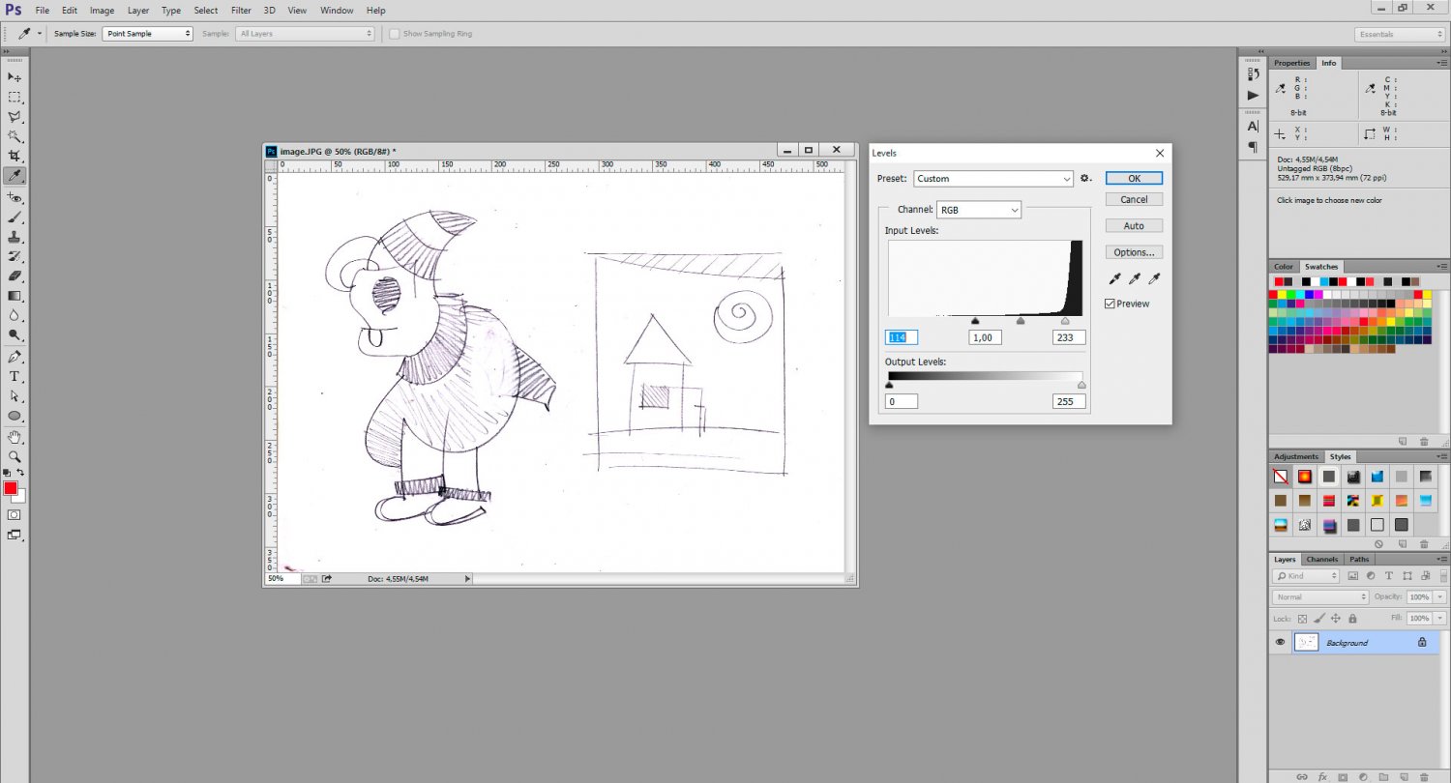This screenshot has height=783, width=1451.
Task: Open the Preset dropdown showing Custom
Action: pos(993,179)
